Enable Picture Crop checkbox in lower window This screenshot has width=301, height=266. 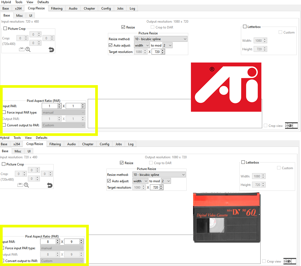(4, 164)
